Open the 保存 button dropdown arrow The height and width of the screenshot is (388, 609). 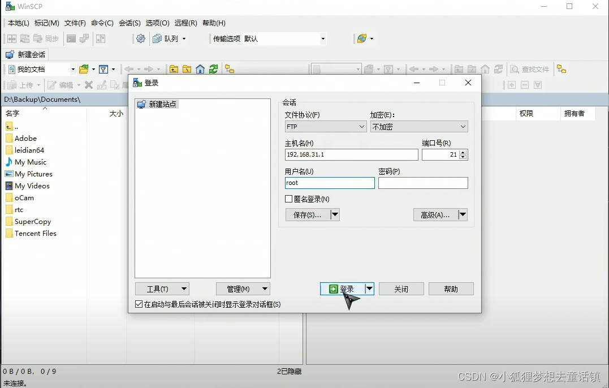[335, 214]
